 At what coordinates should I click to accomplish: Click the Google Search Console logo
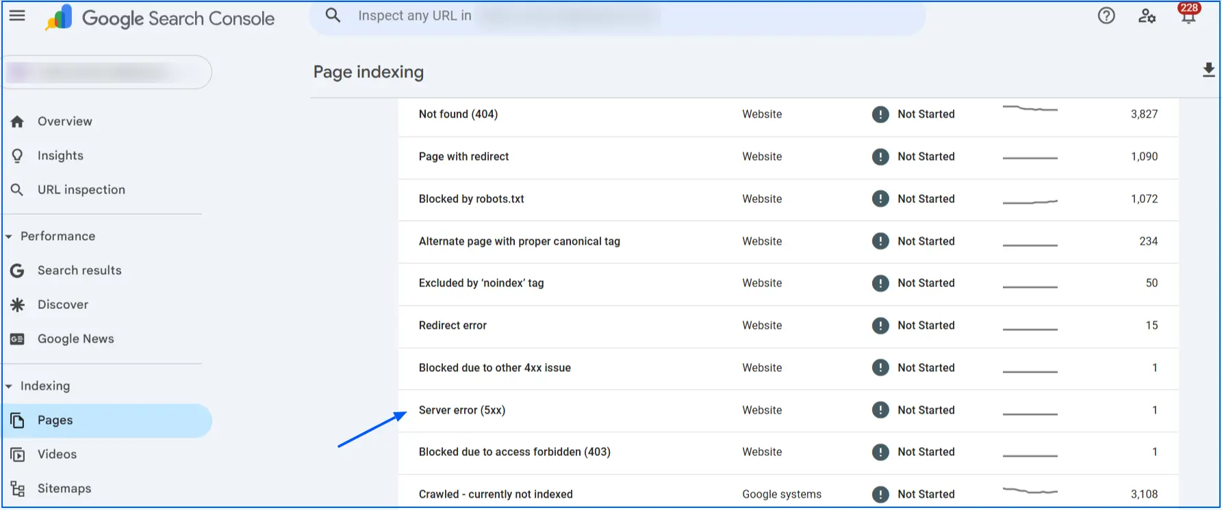tap(160, 18)
